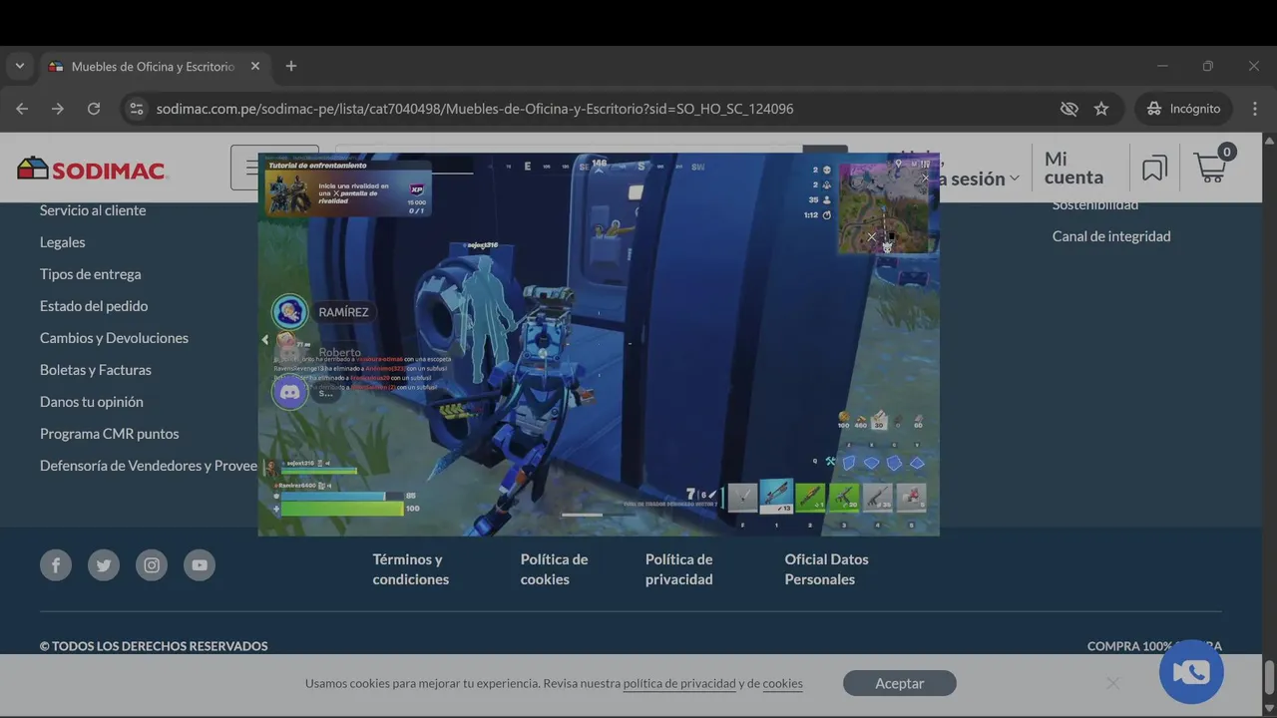Open saved lists bookmark icon
The image size is (1277, 718).
[1154, 169]
